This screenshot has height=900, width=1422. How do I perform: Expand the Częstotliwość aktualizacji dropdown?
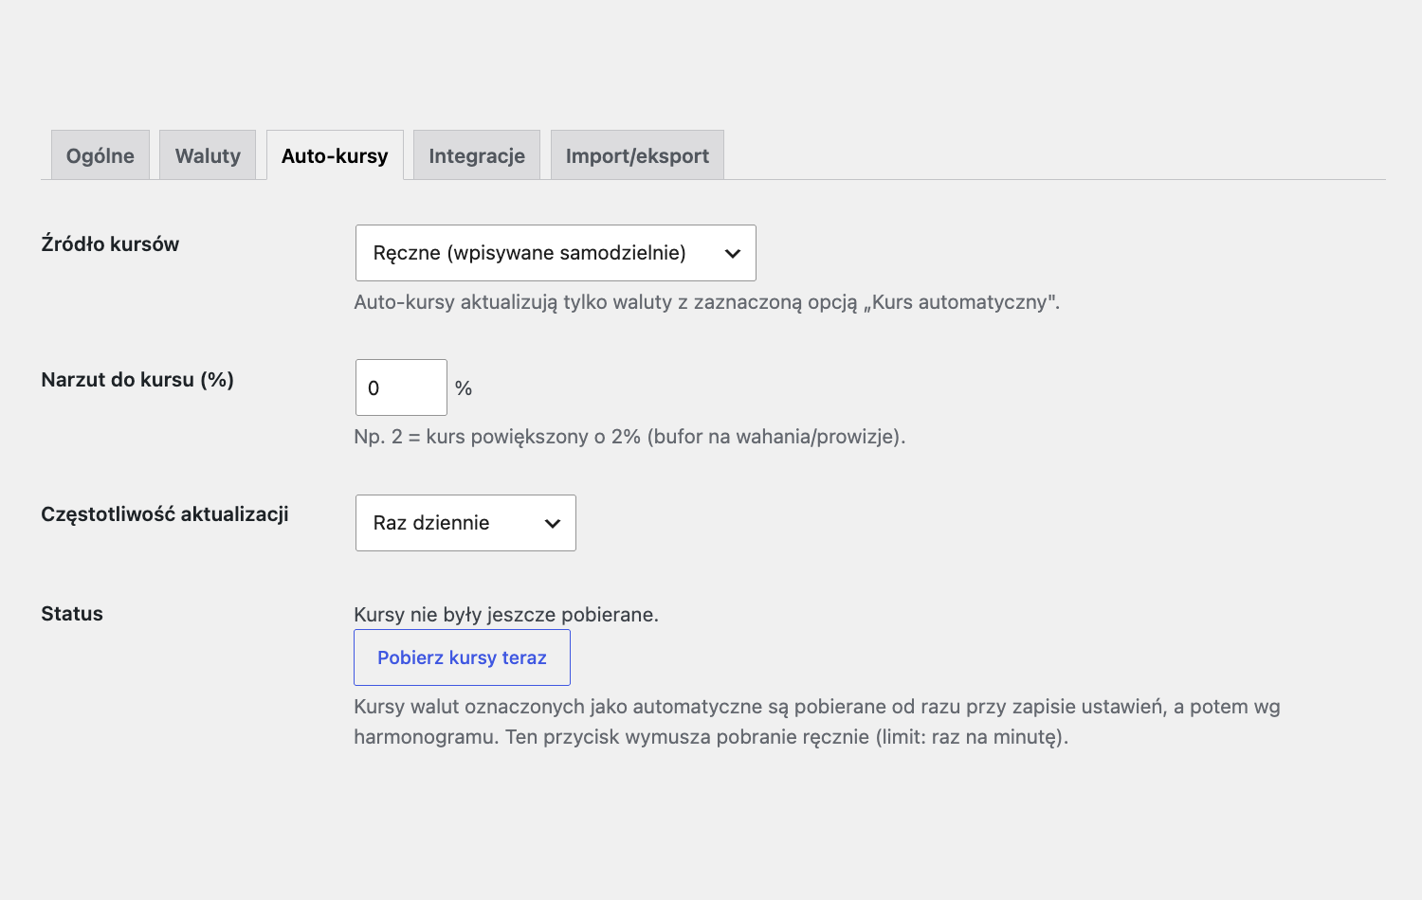[x=465, y=523]
